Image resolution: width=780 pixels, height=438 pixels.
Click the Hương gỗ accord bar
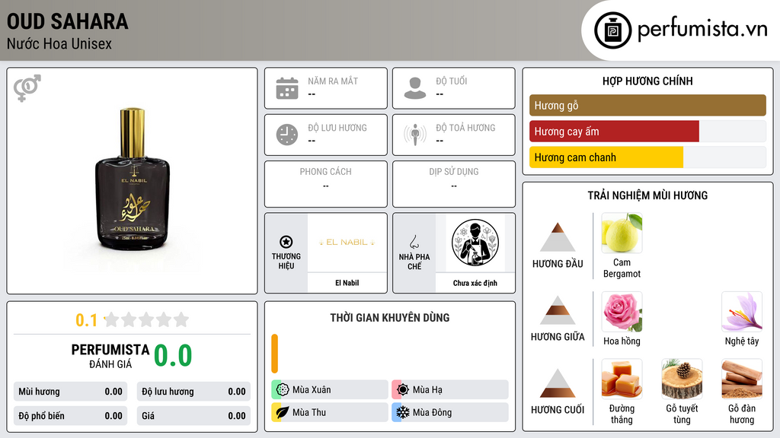[647, 105]
